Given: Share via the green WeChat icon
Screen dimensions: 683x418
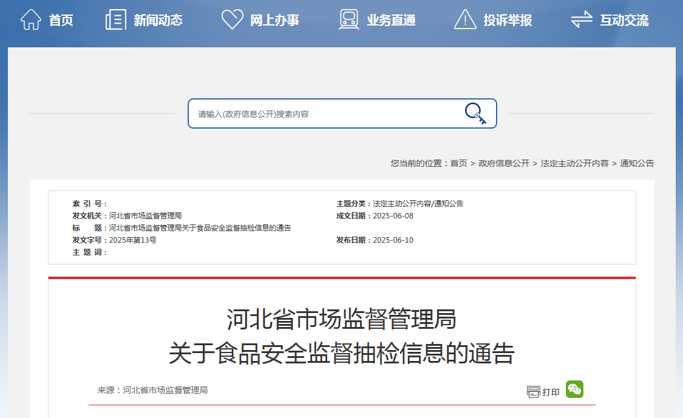Looking at the screenshot, I should [574, 389].
